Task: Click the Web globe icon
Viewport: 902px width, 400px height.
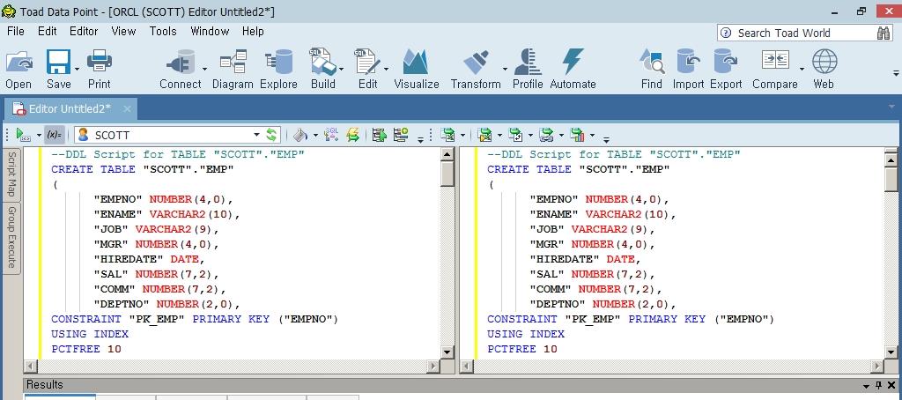Action: click(824, 69)
